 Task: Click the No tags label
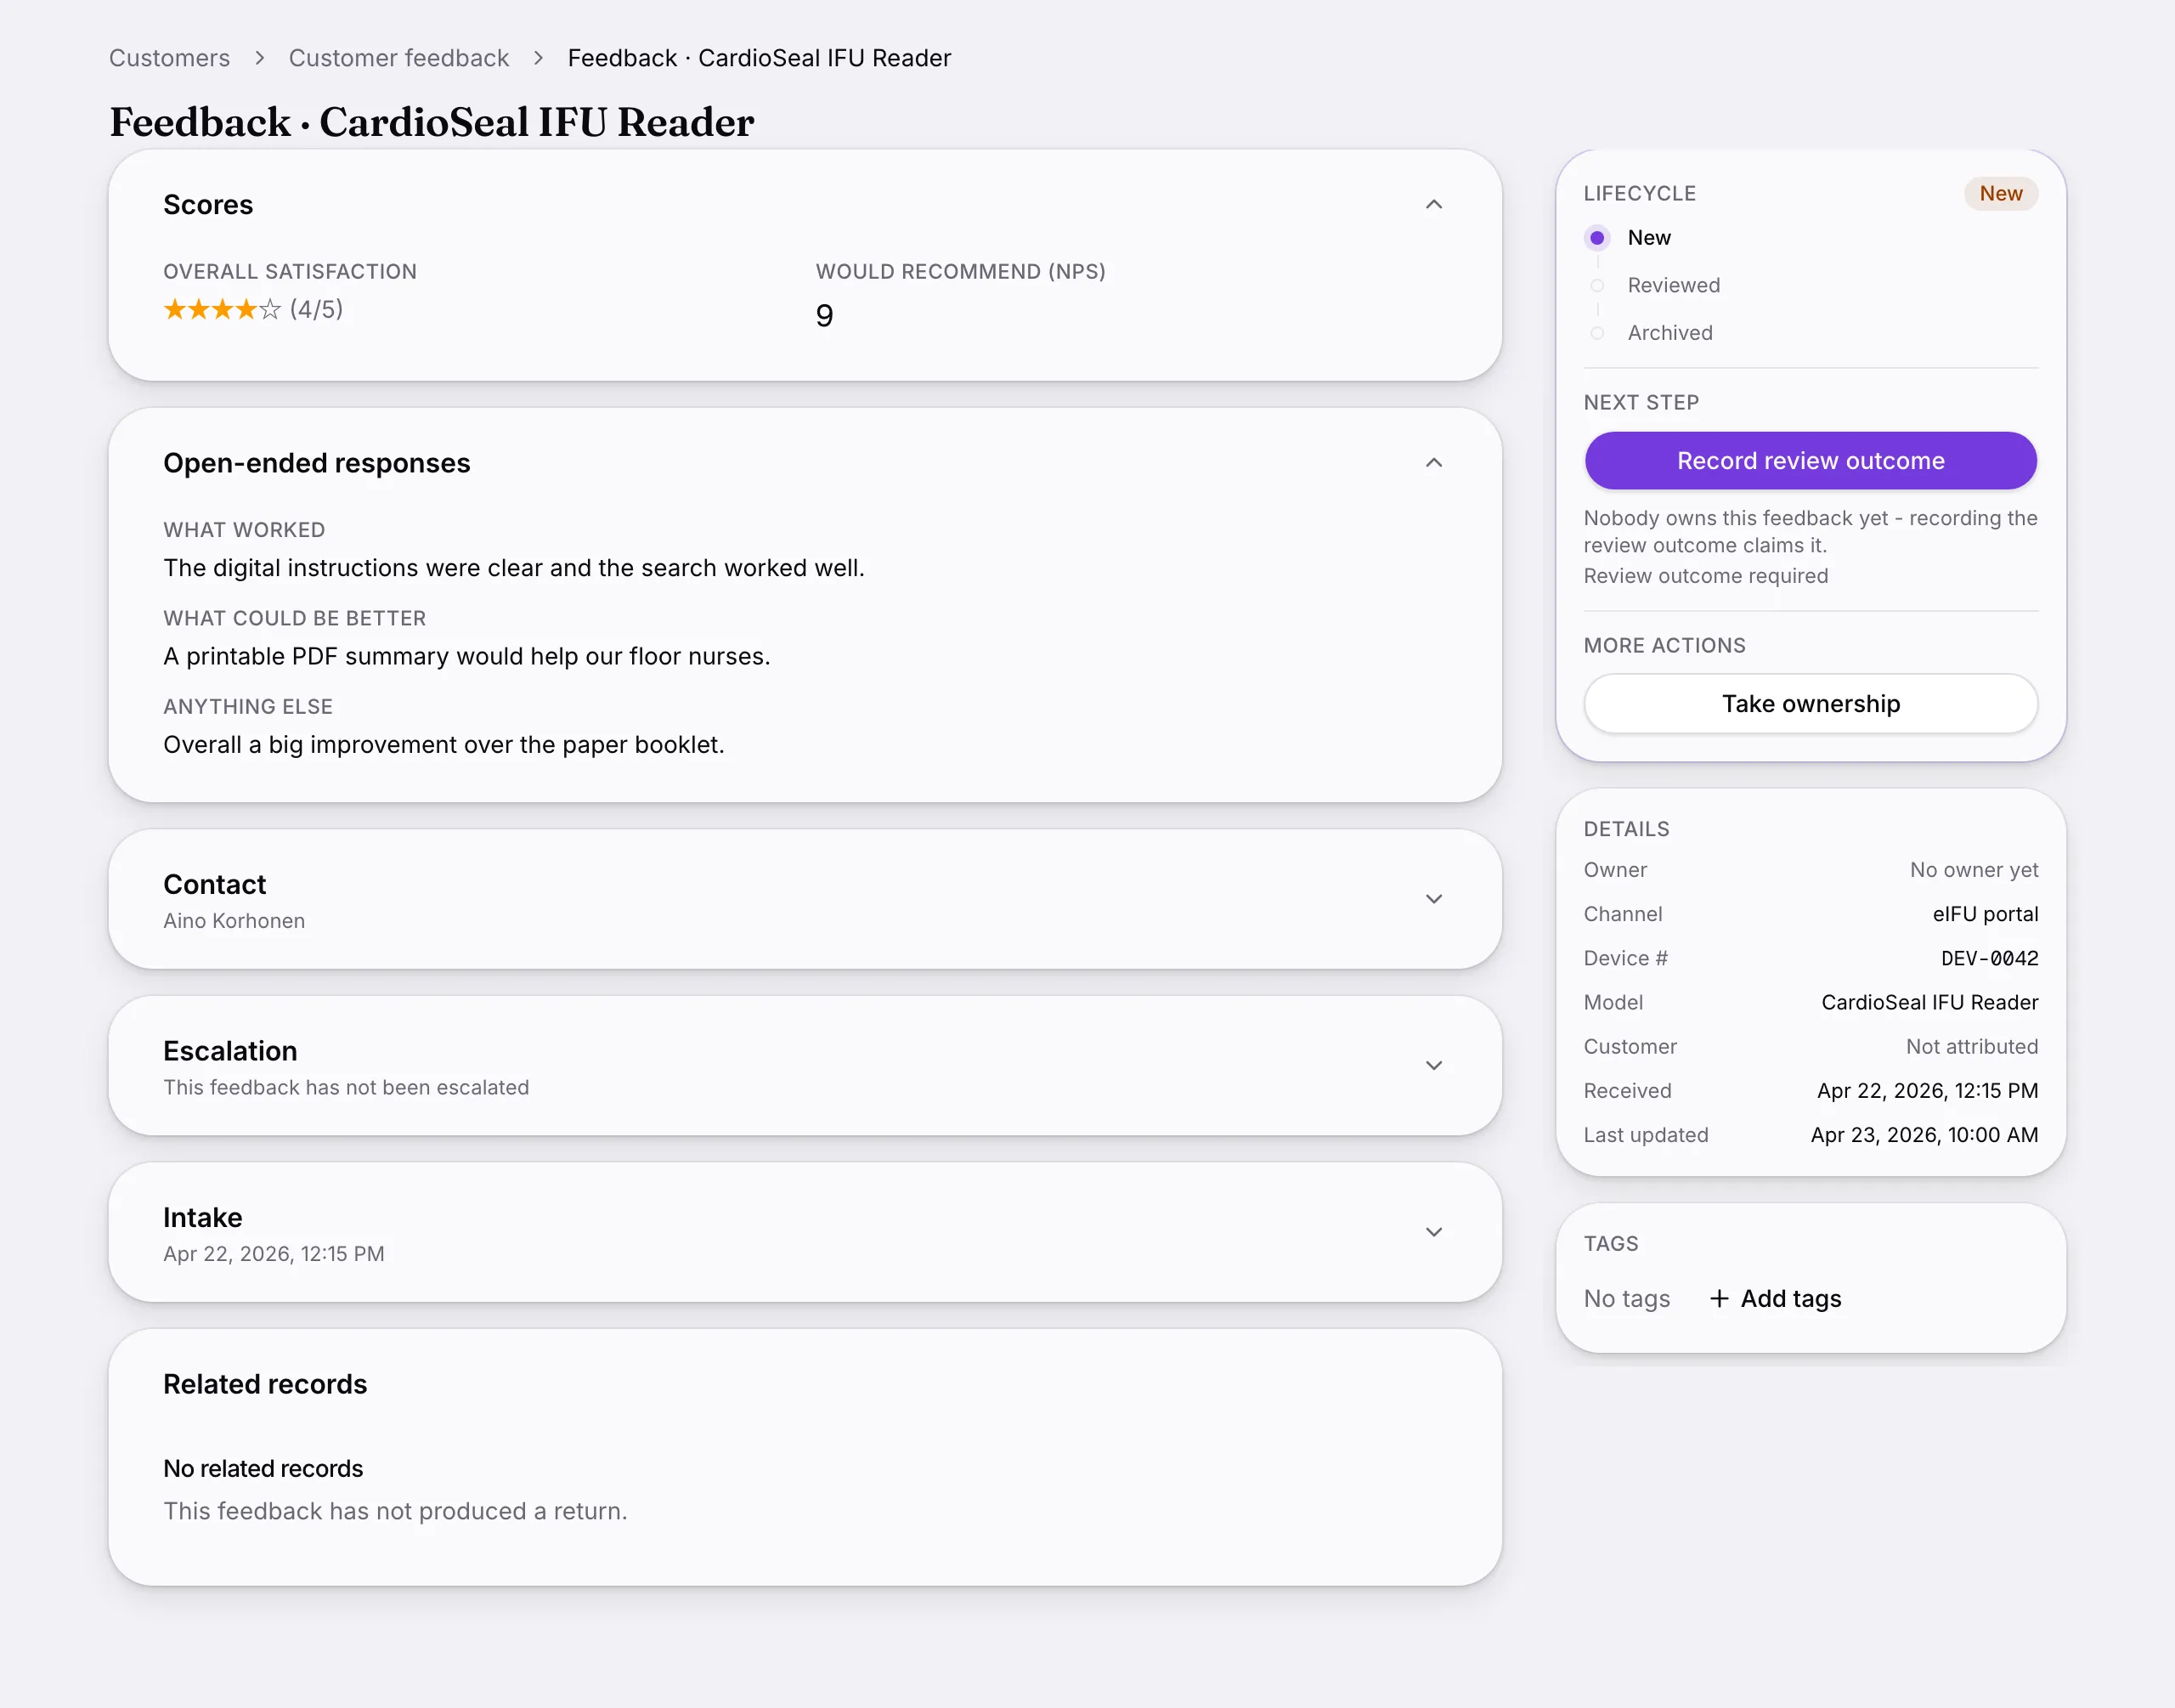pyautogui.click(x=1626, y=1299)
